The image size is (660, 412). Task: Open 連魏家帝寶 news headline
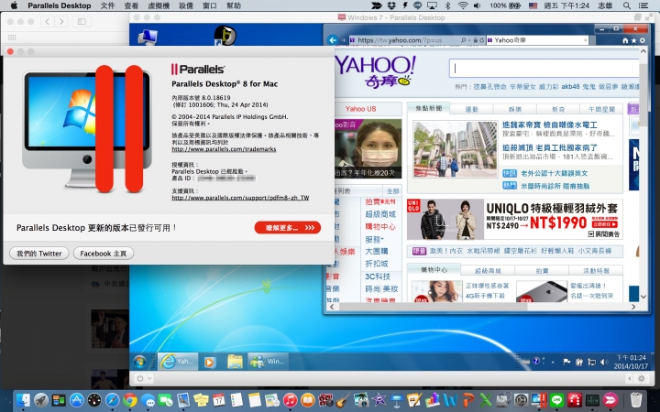(x=550, y=125)
